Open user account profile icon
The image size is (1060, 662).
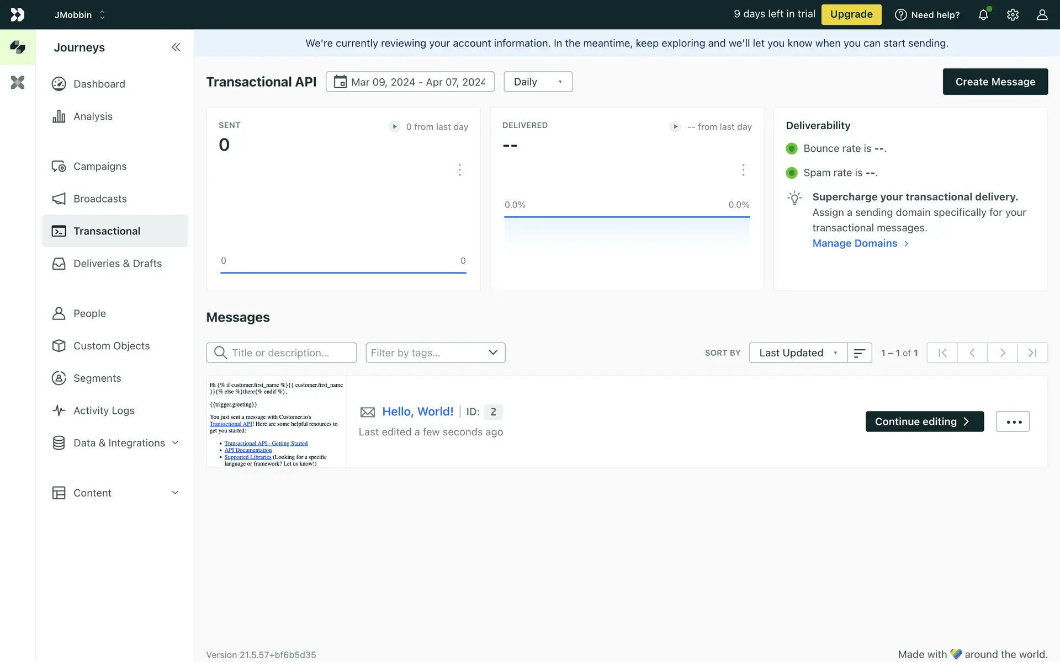click(1042, 15)
